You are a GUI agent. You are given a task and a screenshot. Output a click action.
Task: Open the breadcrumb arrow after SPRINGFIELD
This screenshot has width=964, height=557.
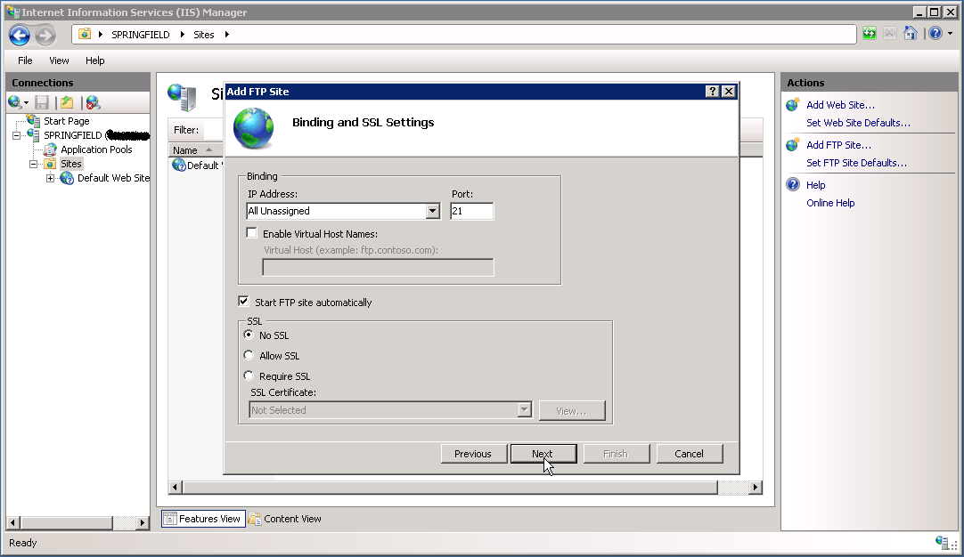(x=182, y=35)
